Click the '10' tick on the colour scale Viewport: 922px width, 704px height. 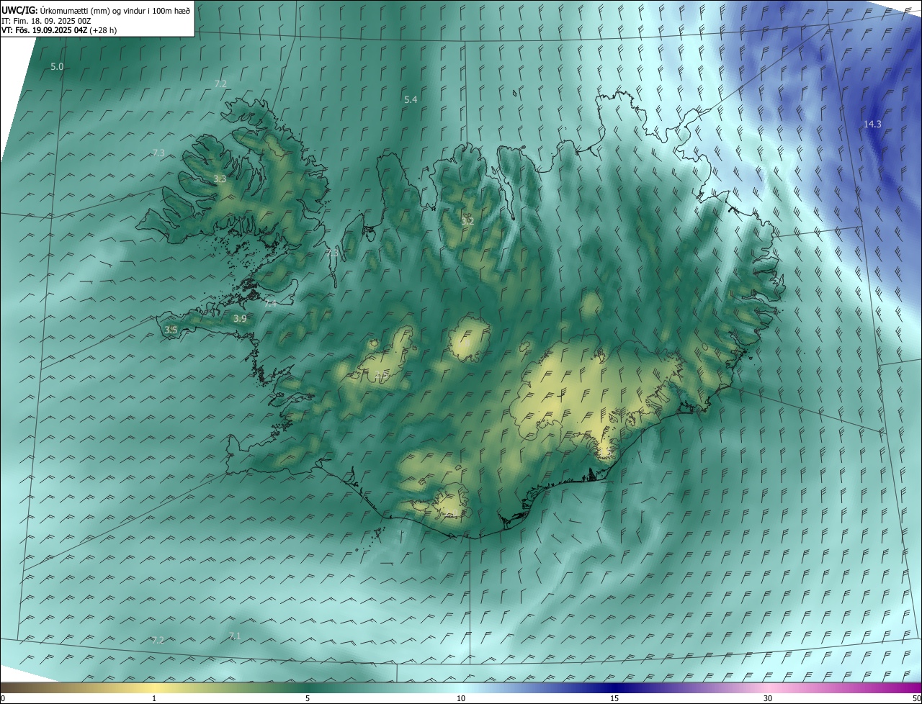[x=461, y=699]
